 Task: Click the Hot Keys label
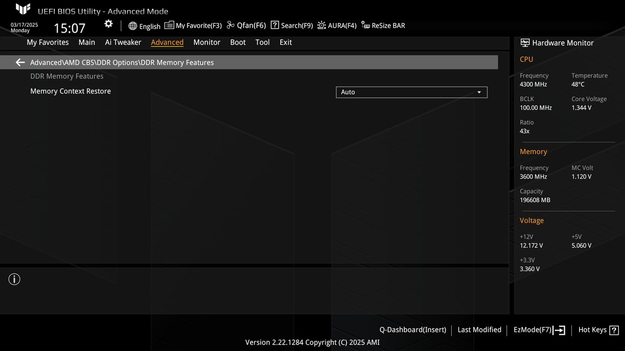[x=592, y=330]
